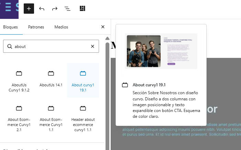The width and height of the screenshot is (241, 150).
Task: Switch to the Bloques tab
Action: point(10,27)
